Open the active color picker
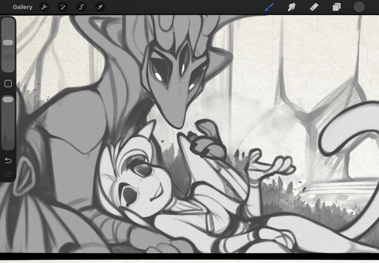379x263 pixels. [x=359, y=7]
